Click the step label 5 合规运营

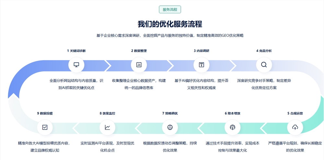coord(295,113)
